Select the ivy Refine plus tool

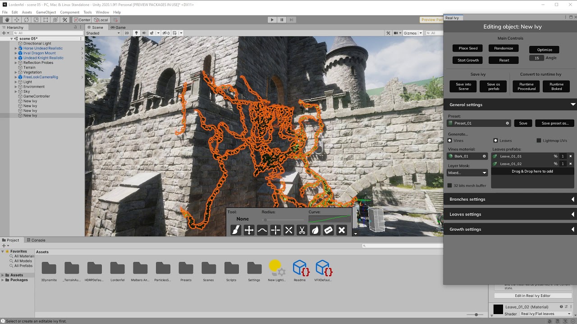tap(275, 230)
